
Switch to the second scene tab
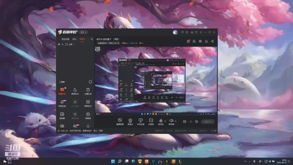[x=74, y=39]
